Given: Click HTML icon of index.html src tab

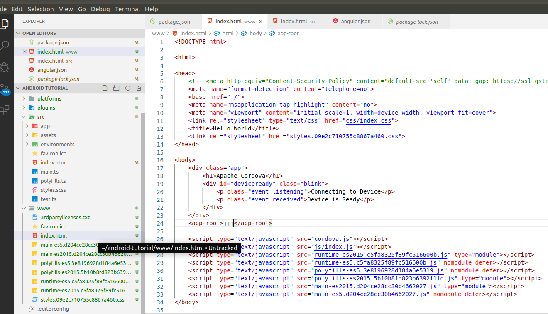Looking at the screenshot, I should click(275, 21).
